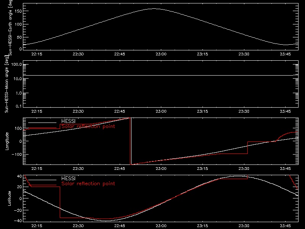The width and height of the screenshot is (305, 229).
Task: Click the -100 tick on Longitude axis
Action: (x=17, y=154)
